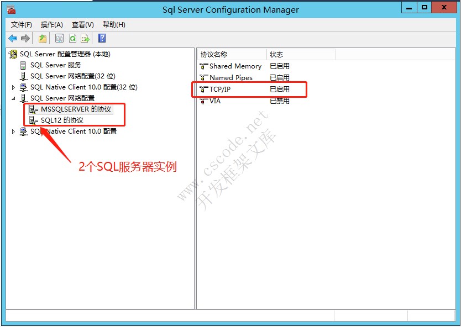This screenshot has width=461, height=327.
Task: Close the Sql Server Configuration Manager window
Action: coord(444,8)
